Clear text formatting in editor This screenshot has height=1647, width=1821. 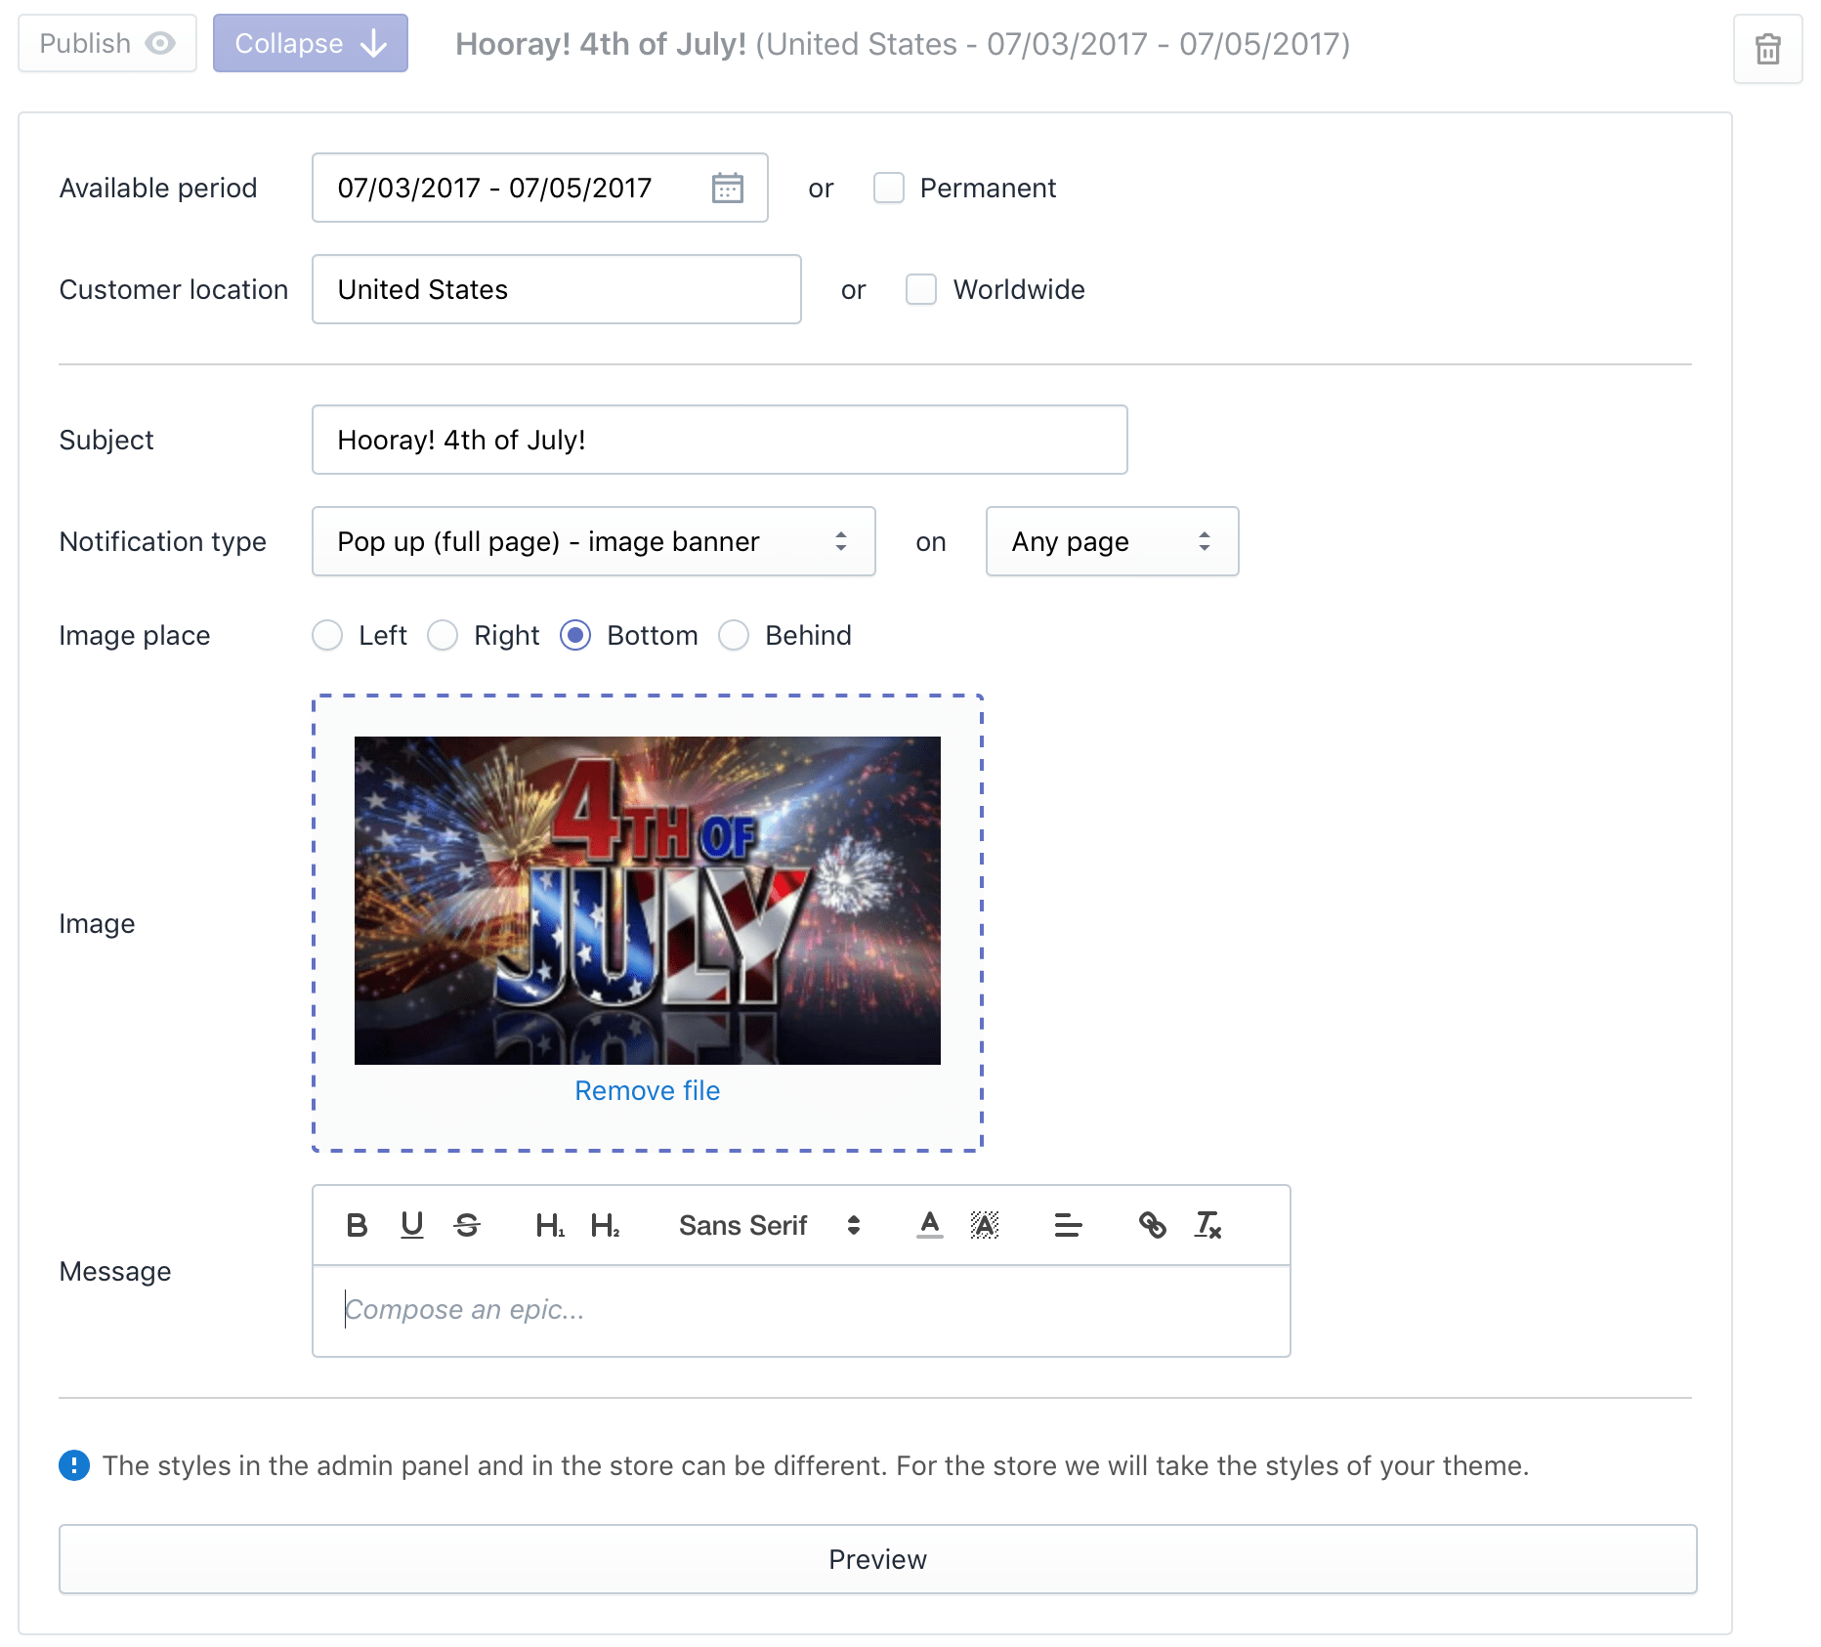tap(1208, 1225)
